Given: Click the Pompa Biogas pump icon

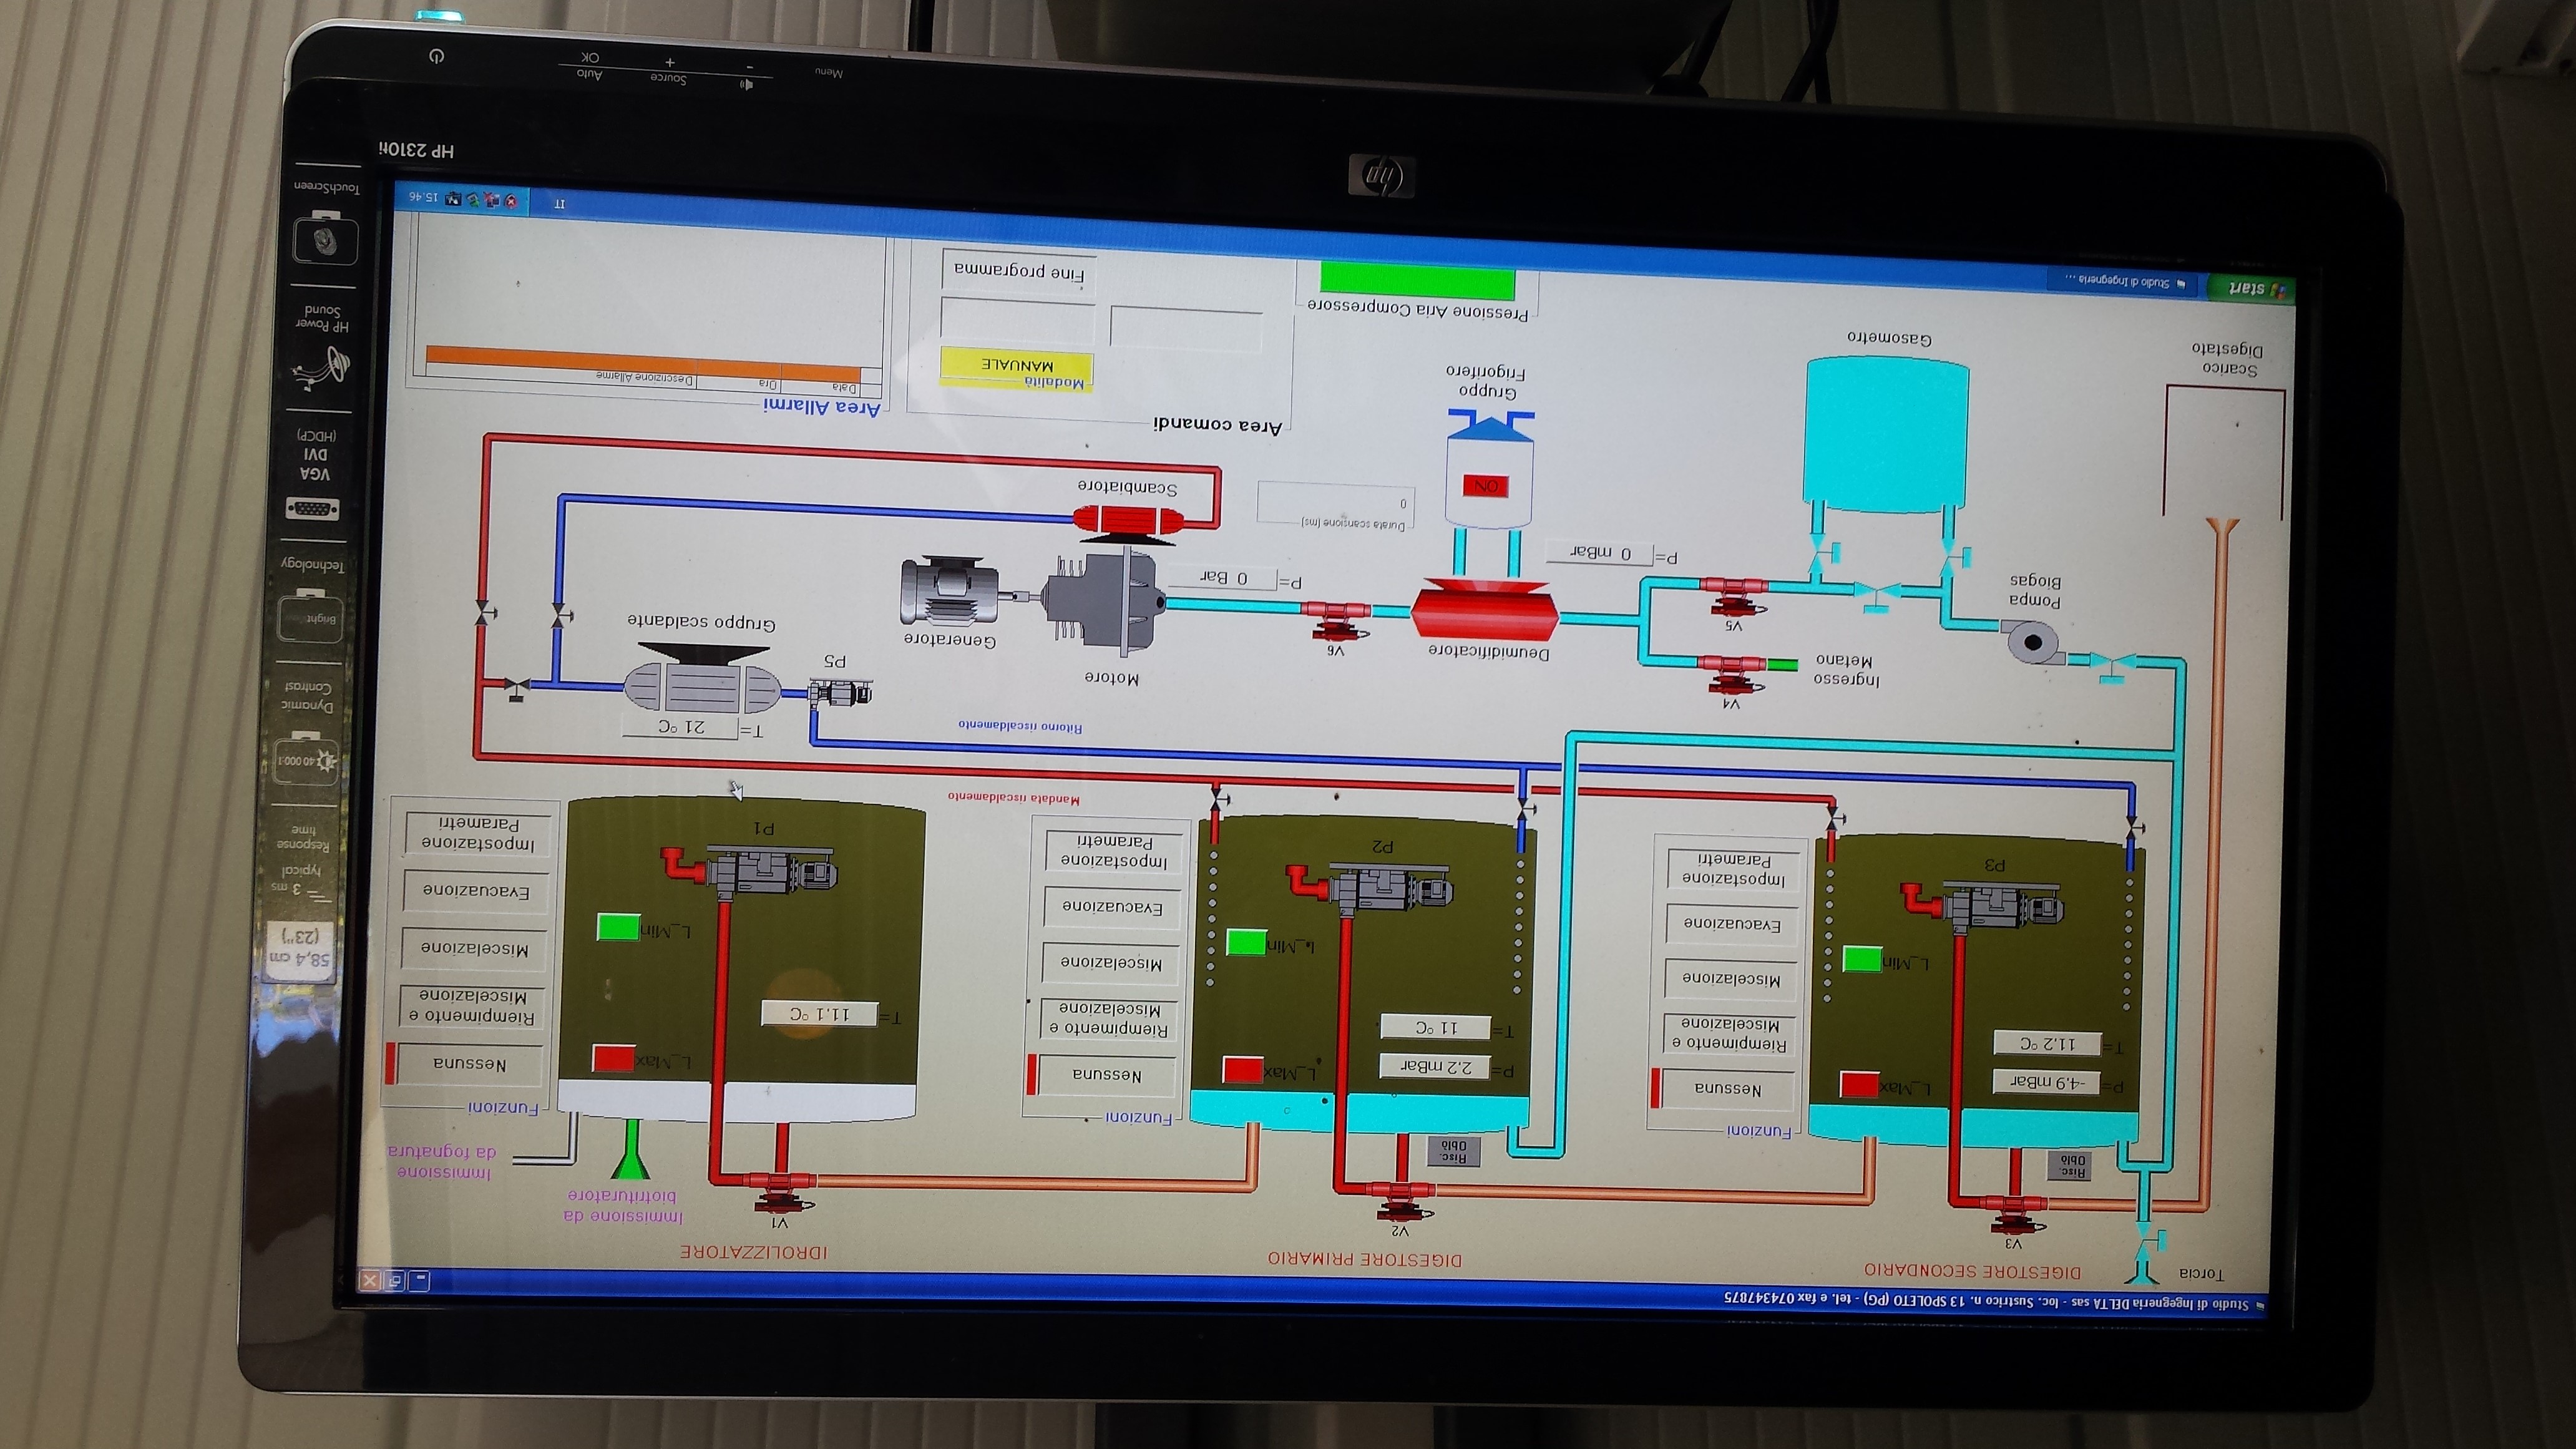Looking at the screenshot, I should [x=2033, y=642].
